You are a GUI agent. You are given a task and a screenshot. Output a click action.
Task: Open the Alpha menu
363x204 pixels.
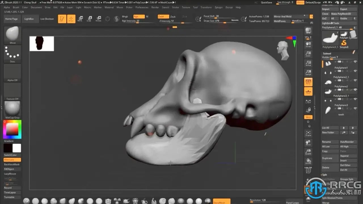pos(7,7)
